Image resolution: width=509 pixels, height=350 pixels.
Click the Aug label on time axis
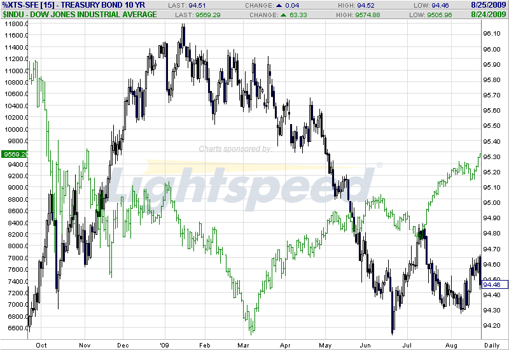(451, 345)
